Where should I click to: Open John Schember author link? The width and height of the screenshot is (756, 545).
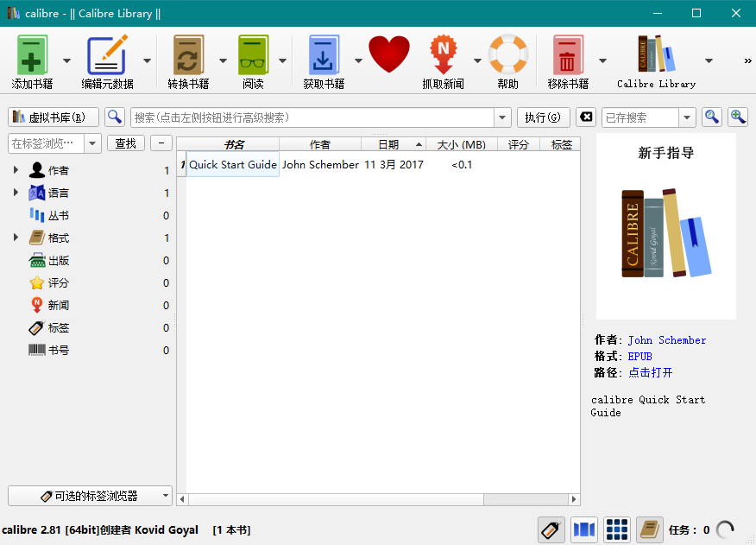[x=667, y=340]
